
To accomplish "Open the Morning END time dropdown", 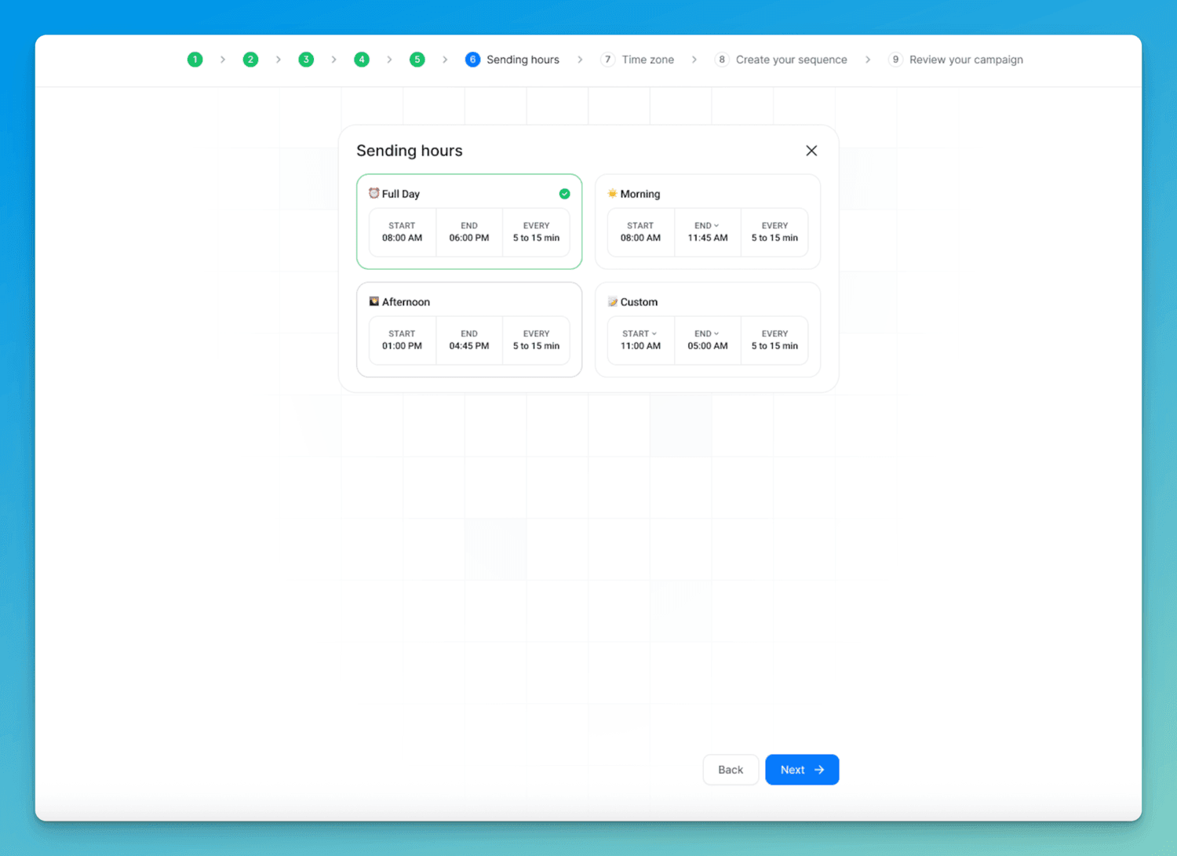I will tap(707, 231).
